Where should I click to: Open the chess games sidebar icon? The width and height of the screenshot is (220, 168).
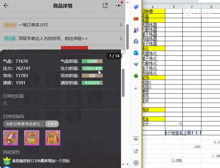point(136,30)
